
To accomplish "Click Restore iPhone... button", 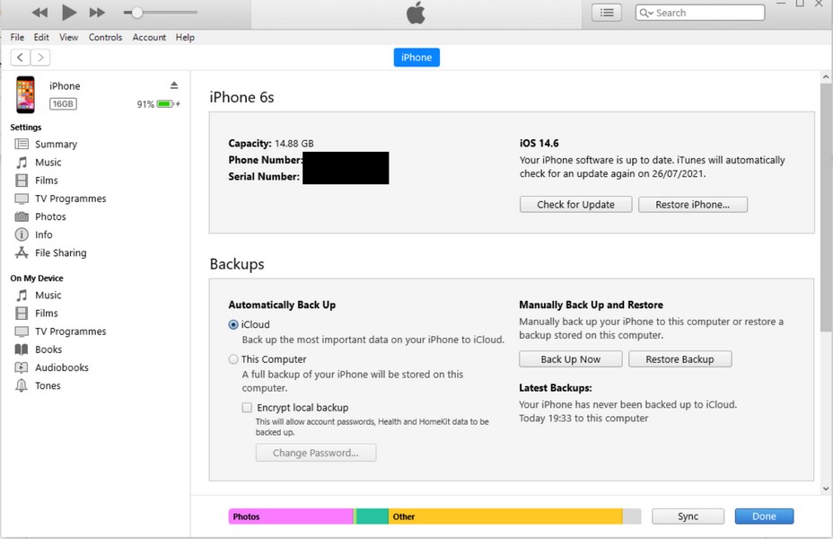I will [x=693, y=205].
